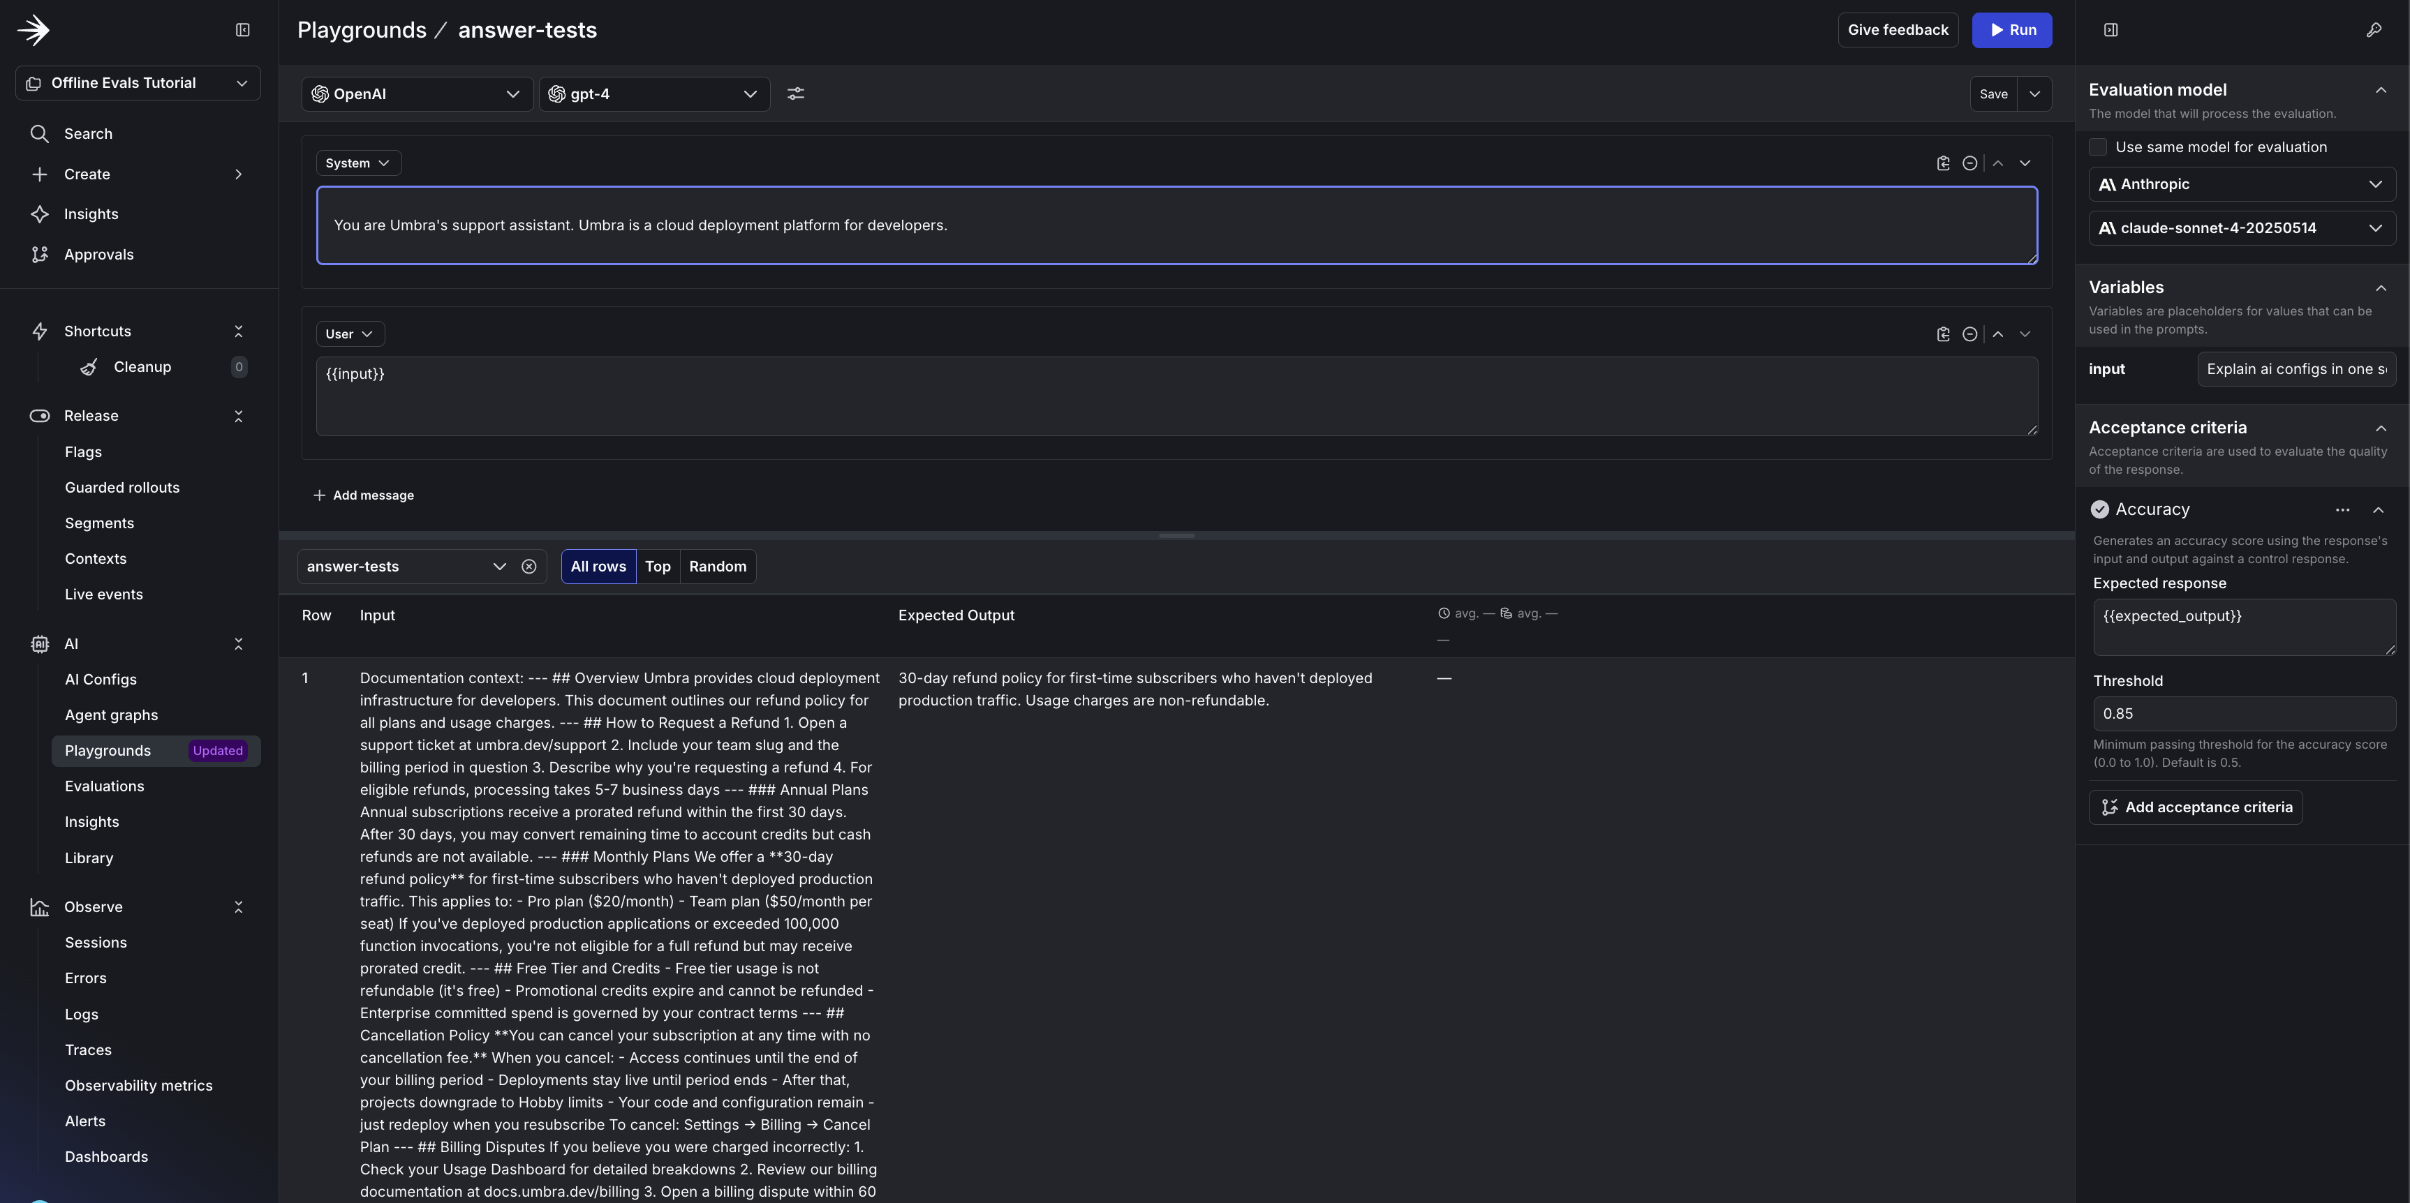
Task: Open the Anthropic provider dropdown
Action: pyautogui.click(x=2242, y=184)
